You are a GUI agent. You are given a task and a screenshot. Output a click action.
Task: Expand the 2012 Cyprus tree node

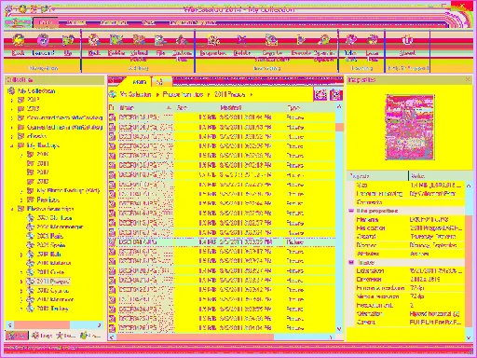[21, 291]
